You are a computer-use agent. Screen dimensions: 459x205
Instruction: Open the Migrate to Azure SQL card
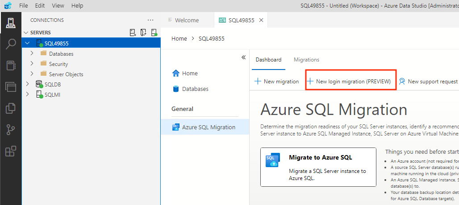click(318, 167)
